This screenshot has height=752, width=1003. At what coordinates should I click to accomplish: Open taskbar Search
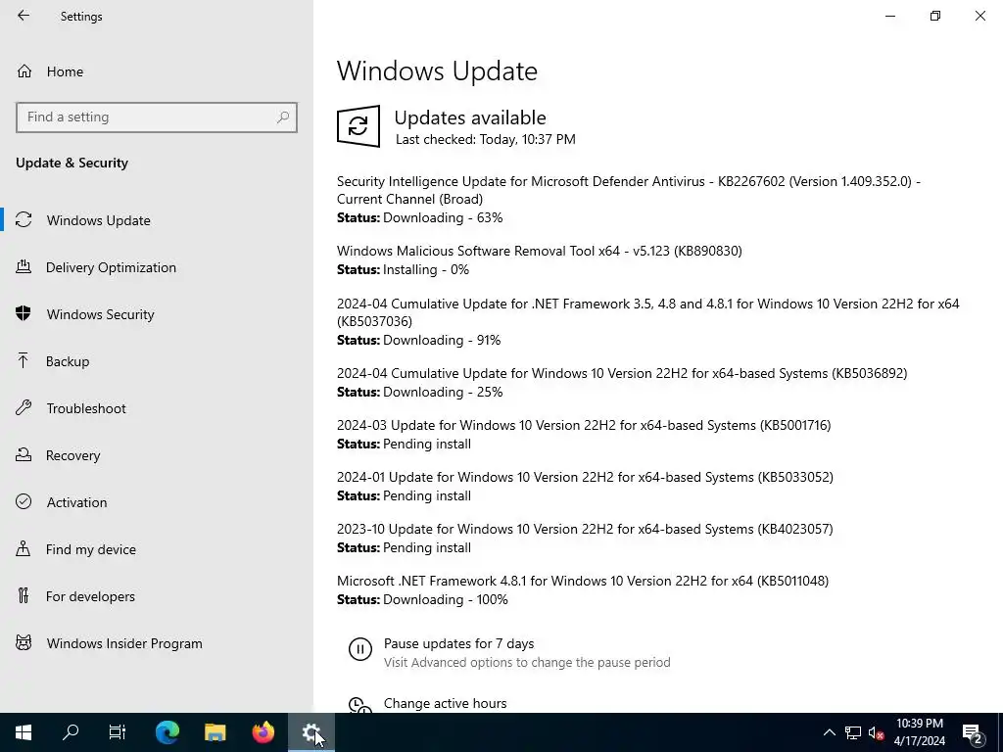[71, 732]
